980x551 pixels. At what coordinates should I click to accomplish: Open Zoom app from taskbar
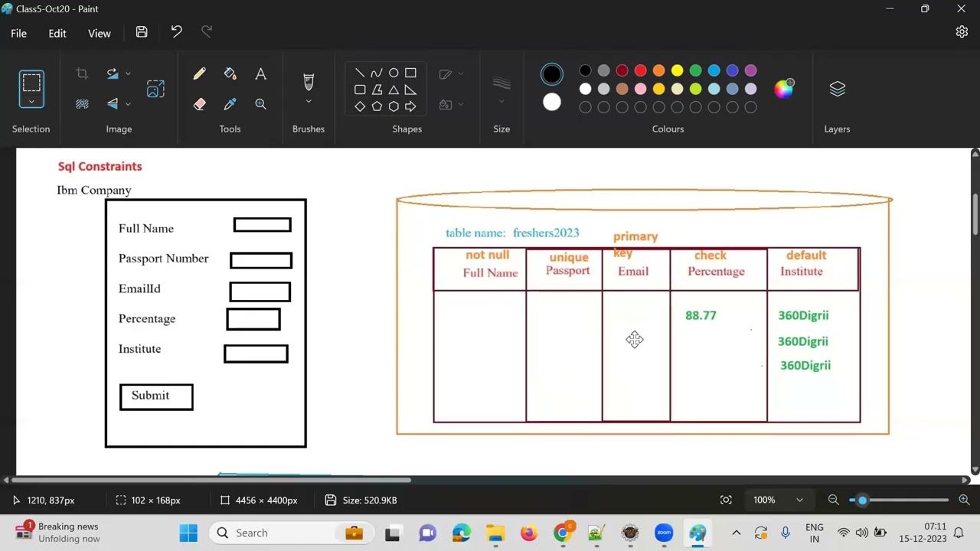(664, 533)
